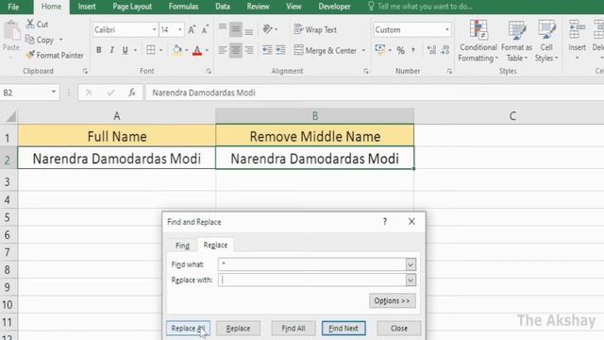The width and height of the screenshot is (604, 340).
Task: Click middle align icon
Action: [236, 29]
